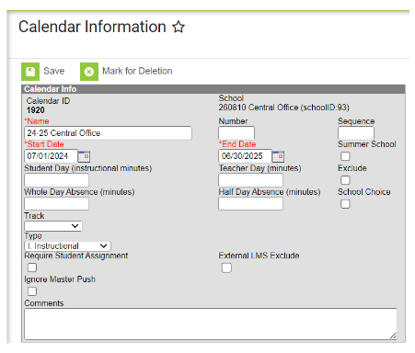Screen dimensions: 415x353
Task: Enable the Ignore Master Push checkbox
Action: [32, 291]
